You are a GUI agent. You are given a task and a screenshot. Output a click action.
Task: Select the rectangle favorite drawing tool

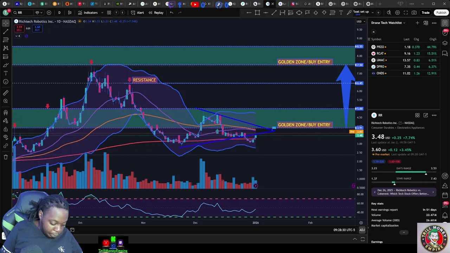pyautogui.click(x=257, y=13)
